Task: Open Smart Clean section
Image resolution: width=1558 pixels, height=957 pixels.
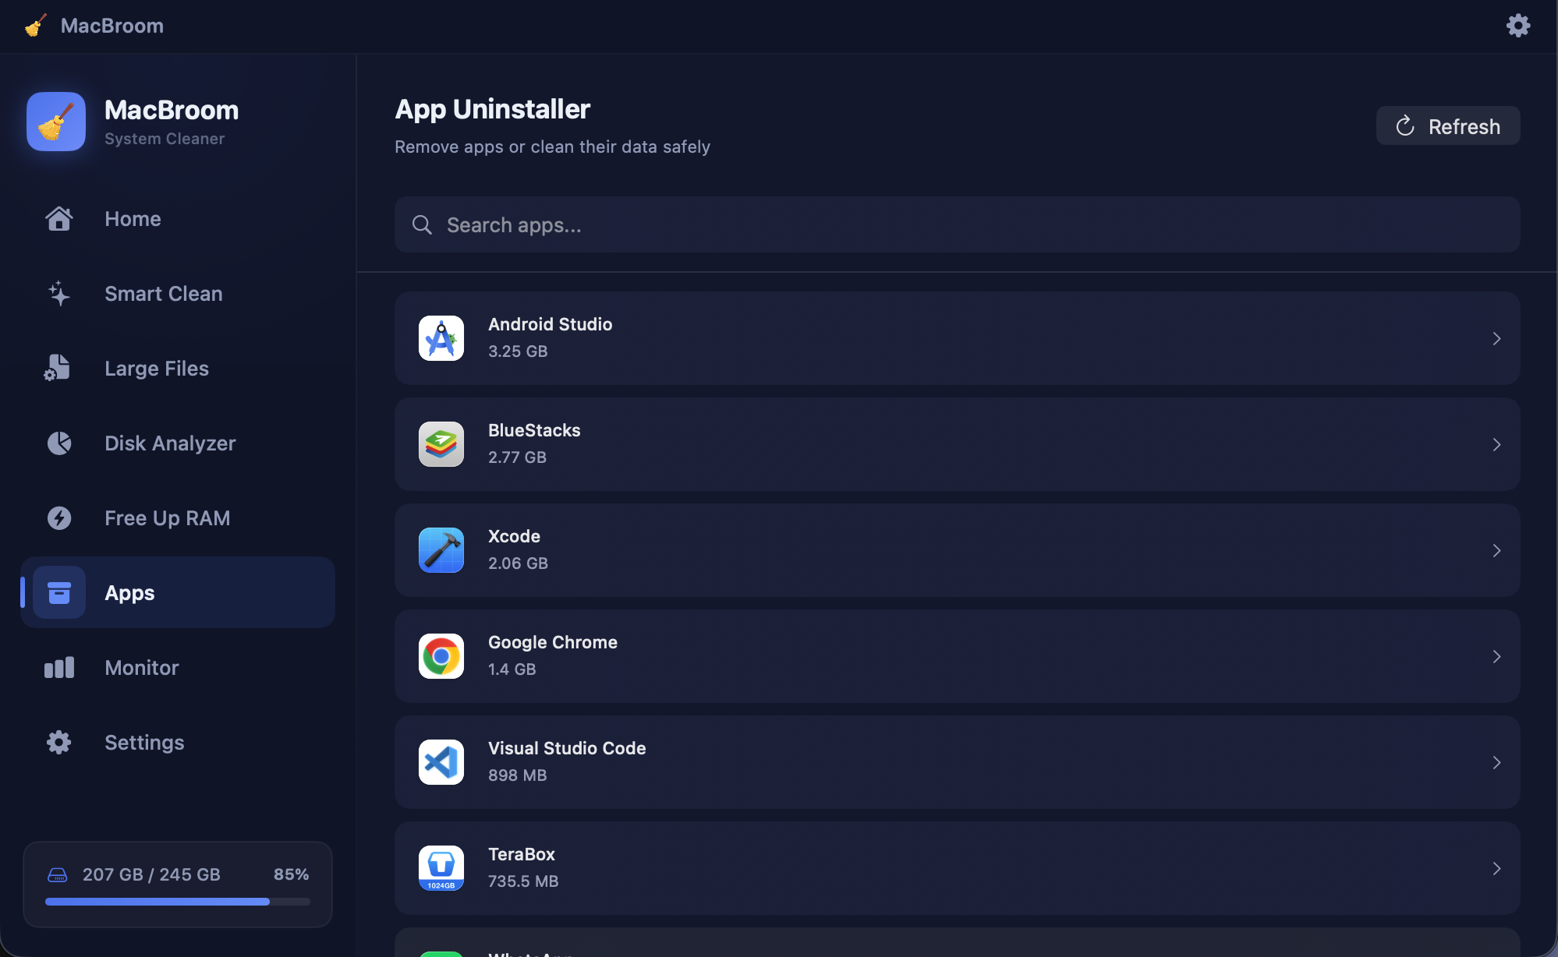Action: click(x=178, y=294)
